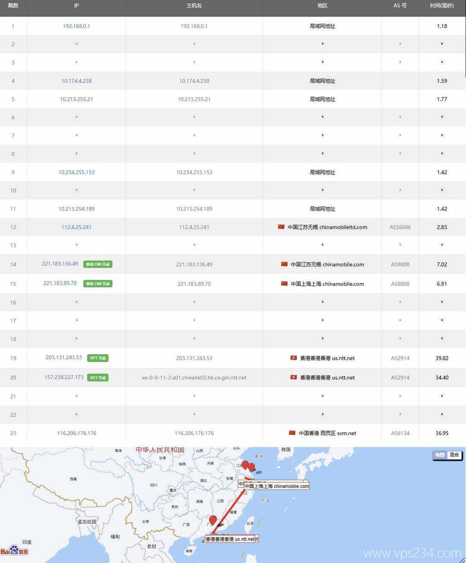Viewport: 466px width, 563px height.
Task: Click region text 中国江苏无锡 chinamobile.com
Action: 327,264
